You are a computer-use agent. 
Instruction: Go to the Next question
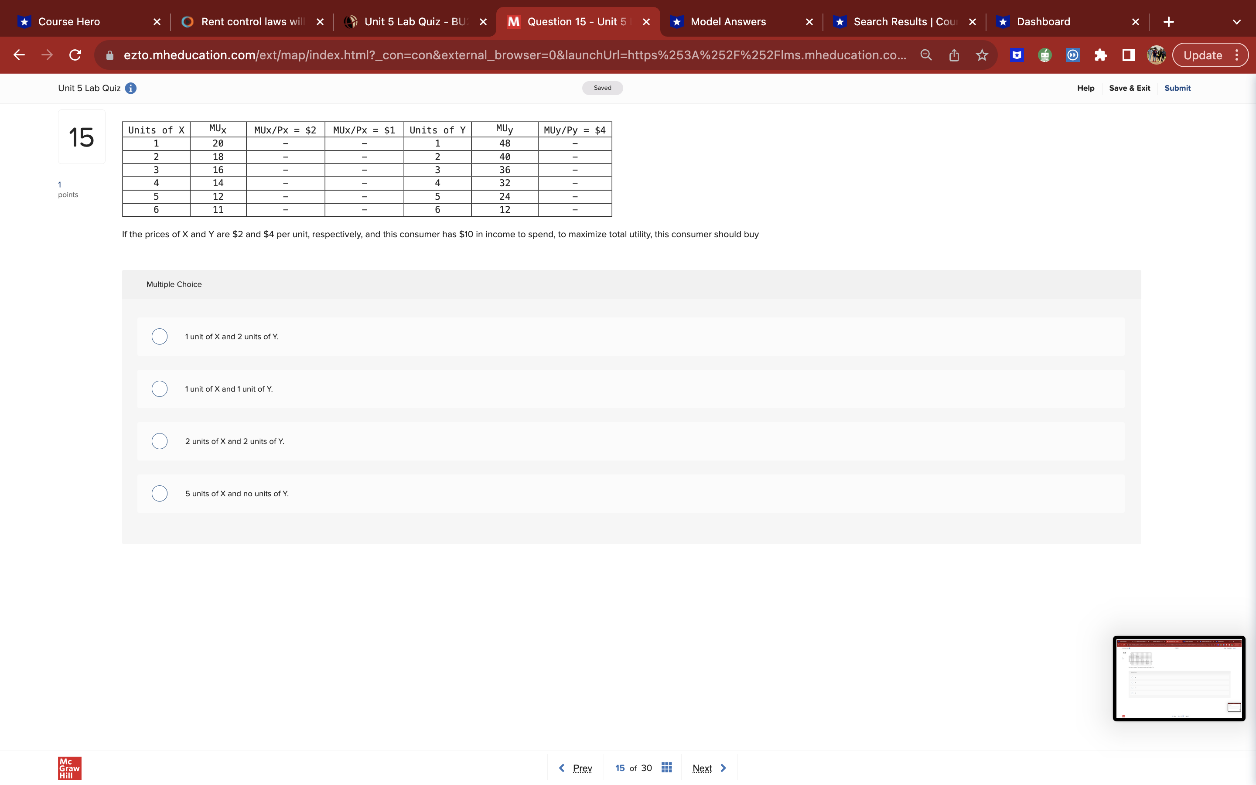click(x=708, y=768)
